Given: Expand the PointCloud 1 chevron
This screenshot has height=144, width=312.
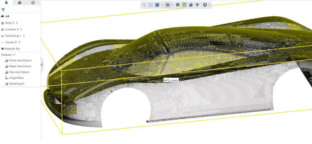Looking at the screenshot, I should click(24, 36).
